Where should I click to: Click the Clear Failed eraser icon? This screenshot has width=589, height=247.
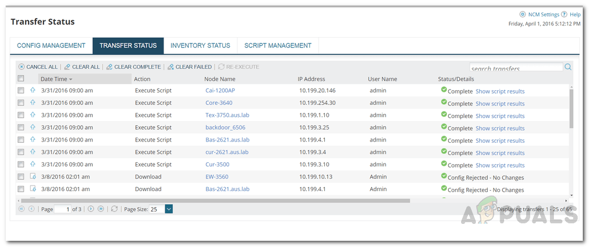171,67
